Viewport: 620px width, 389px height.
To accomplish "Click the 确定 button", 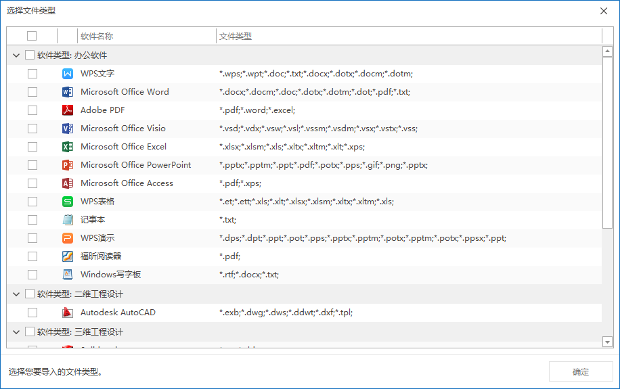I will tap(581, 371).
